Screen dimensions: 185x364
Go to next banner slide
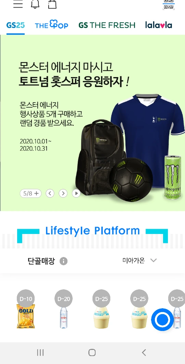point(63,193)
